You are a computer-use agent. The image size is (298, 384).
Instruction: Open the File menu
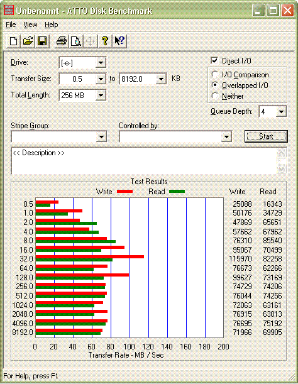click(11, 25)
